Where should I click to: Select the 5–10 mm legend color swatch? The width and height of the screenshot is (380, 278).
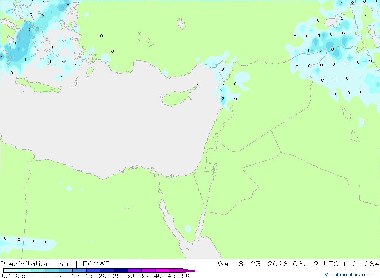tap(66, 270)
